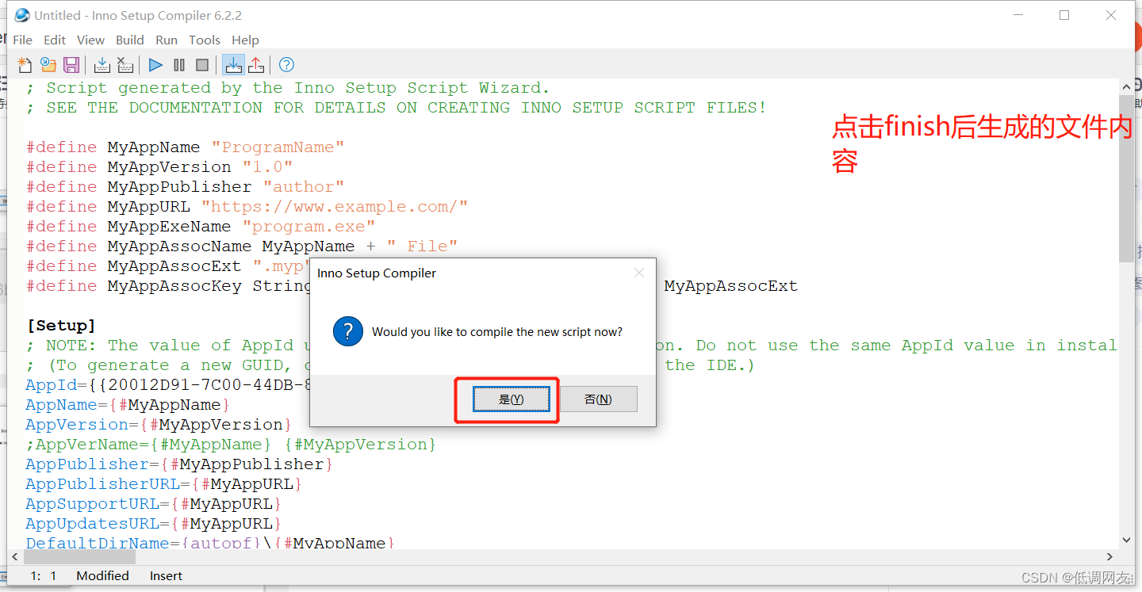1142x592 pixels.
Task: Click the AppVersion={#MyAppVersion} line
Action: tap(159, 425)
